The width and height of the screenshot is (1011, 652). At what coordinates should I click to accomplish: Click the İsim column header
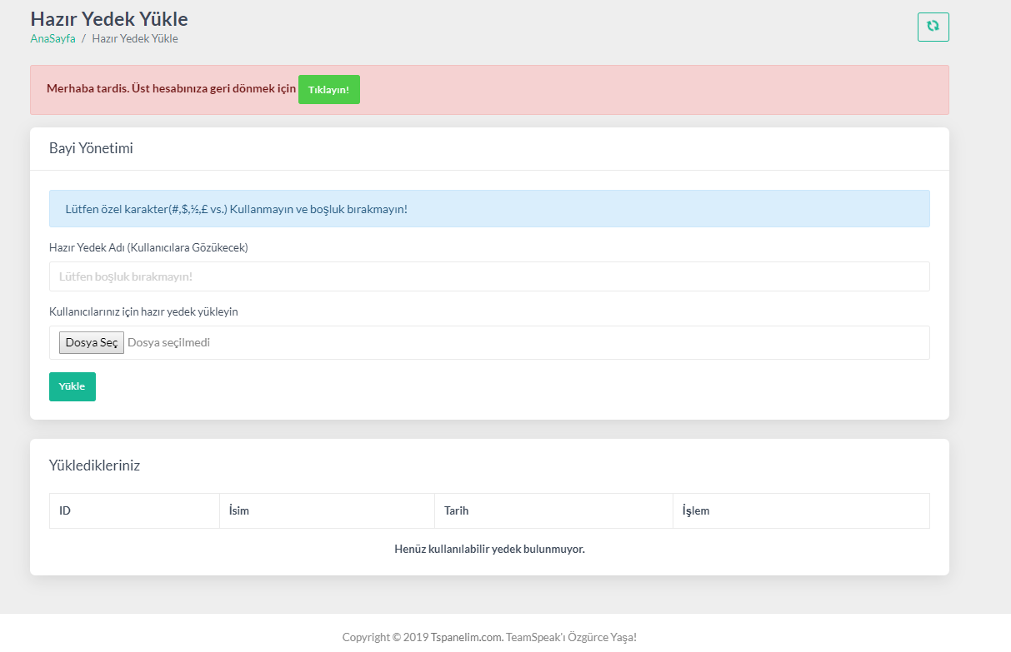coord(327,510)
